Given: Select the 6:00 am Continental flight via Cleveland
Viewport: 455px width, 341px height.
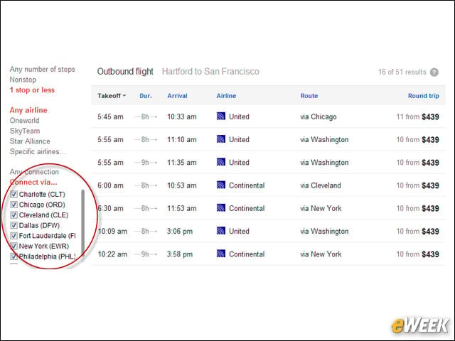Looking at the screenshot, I should (x=268, y=185).
